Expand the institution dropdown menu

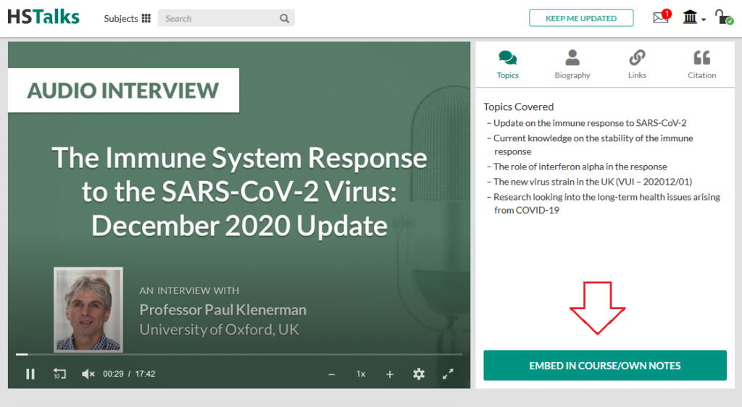coord(693,17)
